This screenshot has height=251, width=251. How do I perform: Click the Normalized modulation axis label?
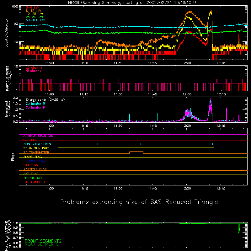pyautogui.click(x=8, y=109)
